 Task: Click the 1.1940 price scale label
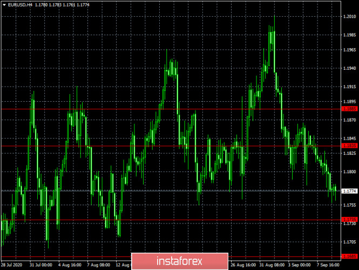pos(349,68)
